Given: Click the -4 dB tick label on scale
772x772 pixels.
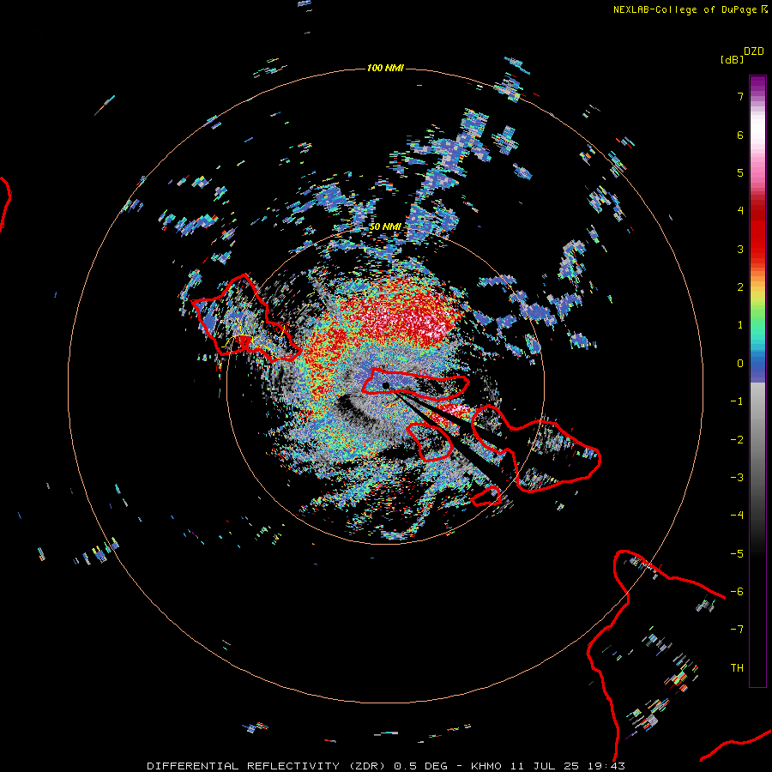Looking at the screenshot, I should 737,516.
